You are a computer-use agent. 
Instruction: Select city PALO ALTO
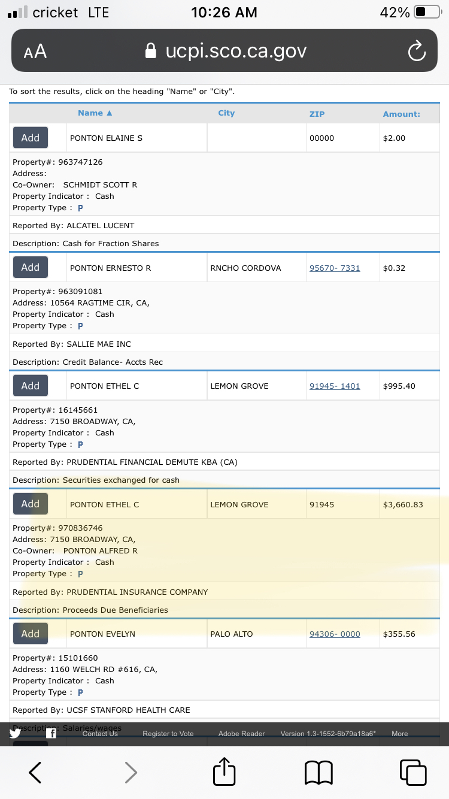pos(232,634)
